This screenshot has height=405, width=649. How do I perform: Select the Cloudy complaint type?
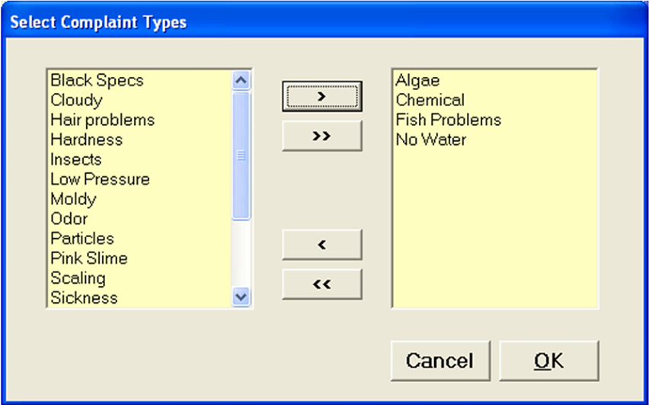click(76, 100)
